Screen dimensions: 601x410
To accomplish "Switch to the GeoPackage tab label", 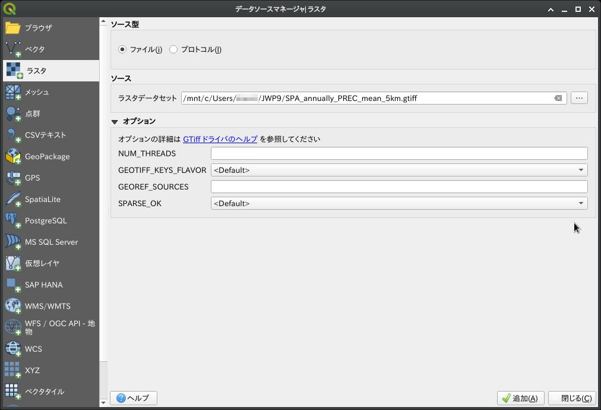I will (x=47, y=156).
